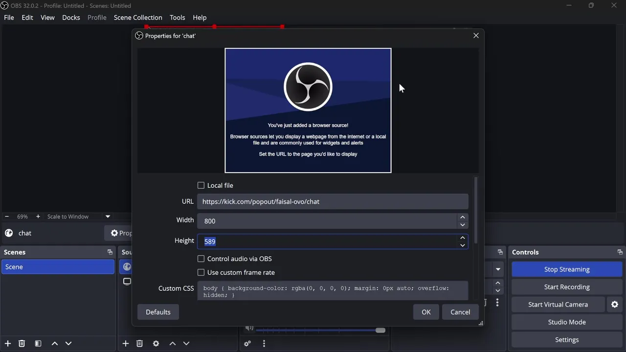Click the globe icon next to chat label
The width and height of the screenshot is (626, 352).
(9, 233)
